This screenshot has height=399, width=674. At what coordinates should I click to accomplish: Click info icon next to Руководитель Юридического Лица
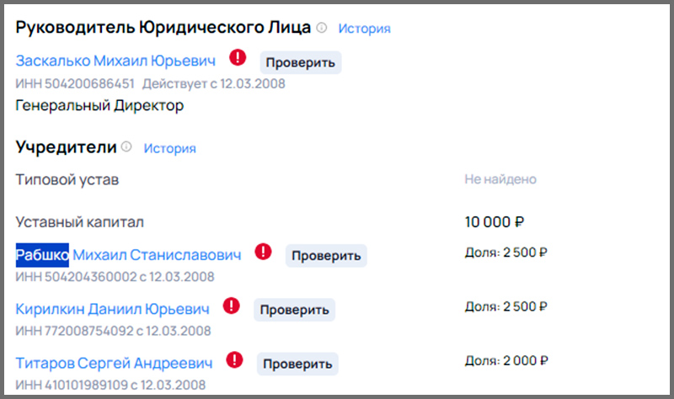[x=322, y=28]
